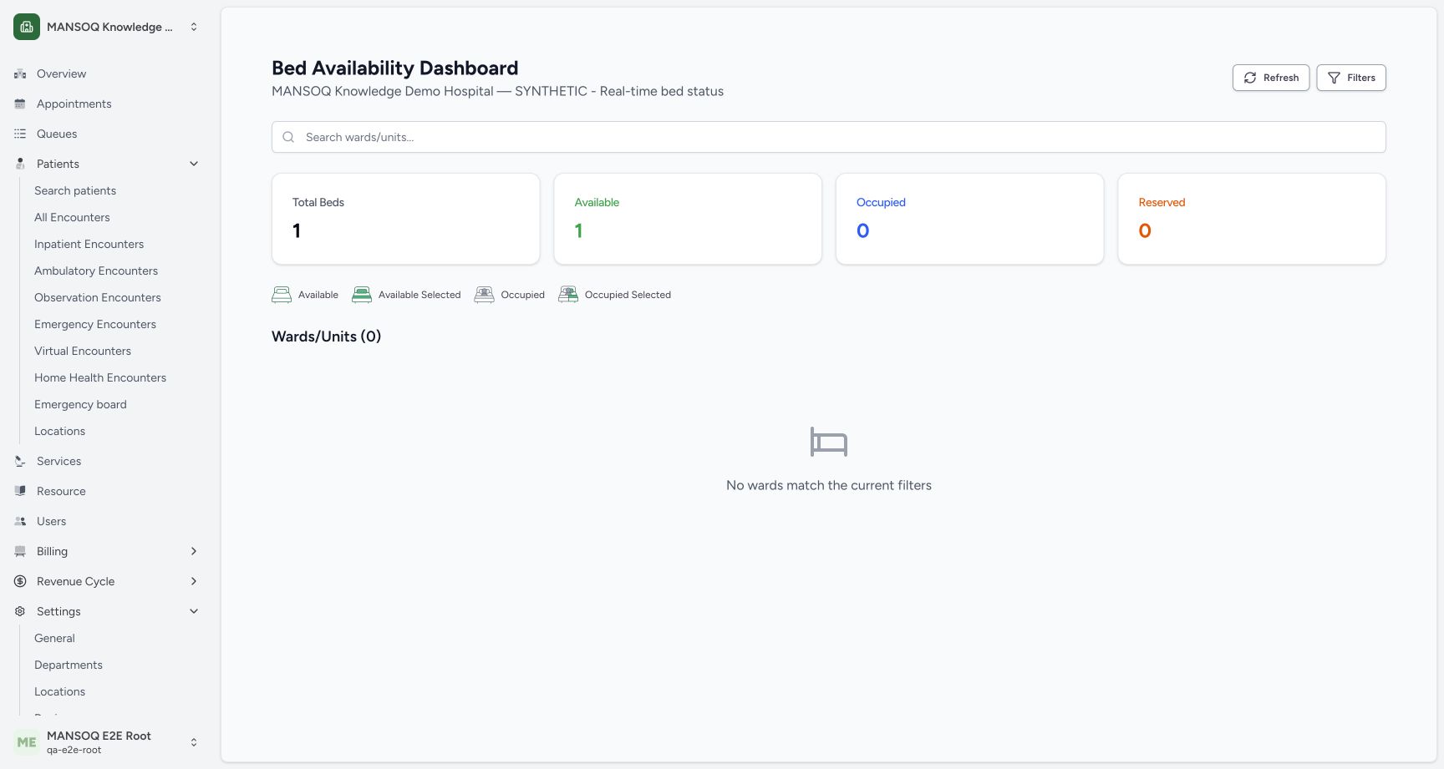
Task: Click the Patients person icon
Action: [x=20, y=164]
